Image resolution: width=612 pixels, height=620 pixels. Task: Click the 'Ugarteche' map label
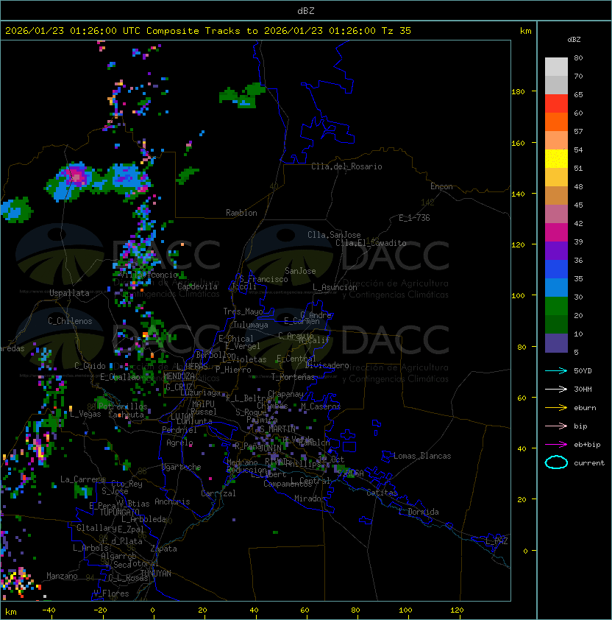point(182,467)
